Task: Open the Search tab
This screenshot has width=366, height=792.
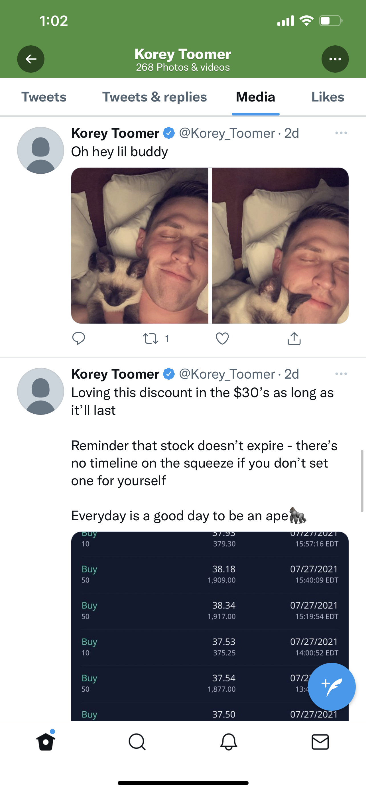Action: click(137, 742)
